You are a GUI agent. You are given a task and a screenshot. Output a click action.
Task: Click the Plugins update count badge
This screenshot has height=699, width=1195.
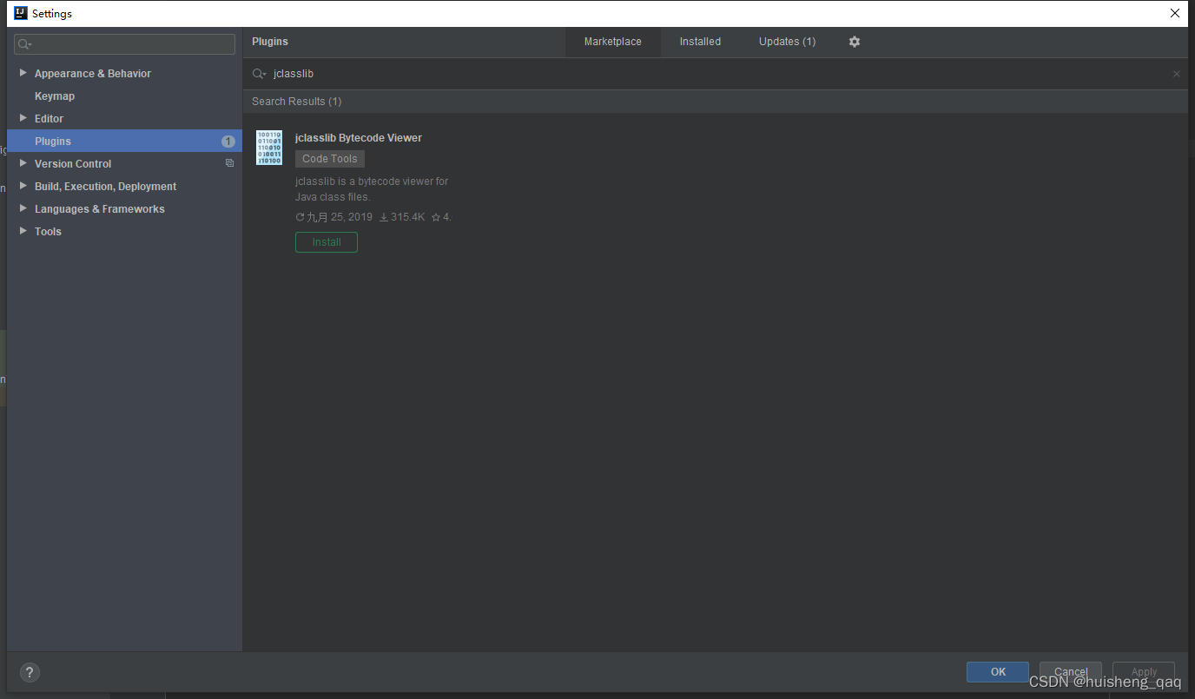coord(228,141)
